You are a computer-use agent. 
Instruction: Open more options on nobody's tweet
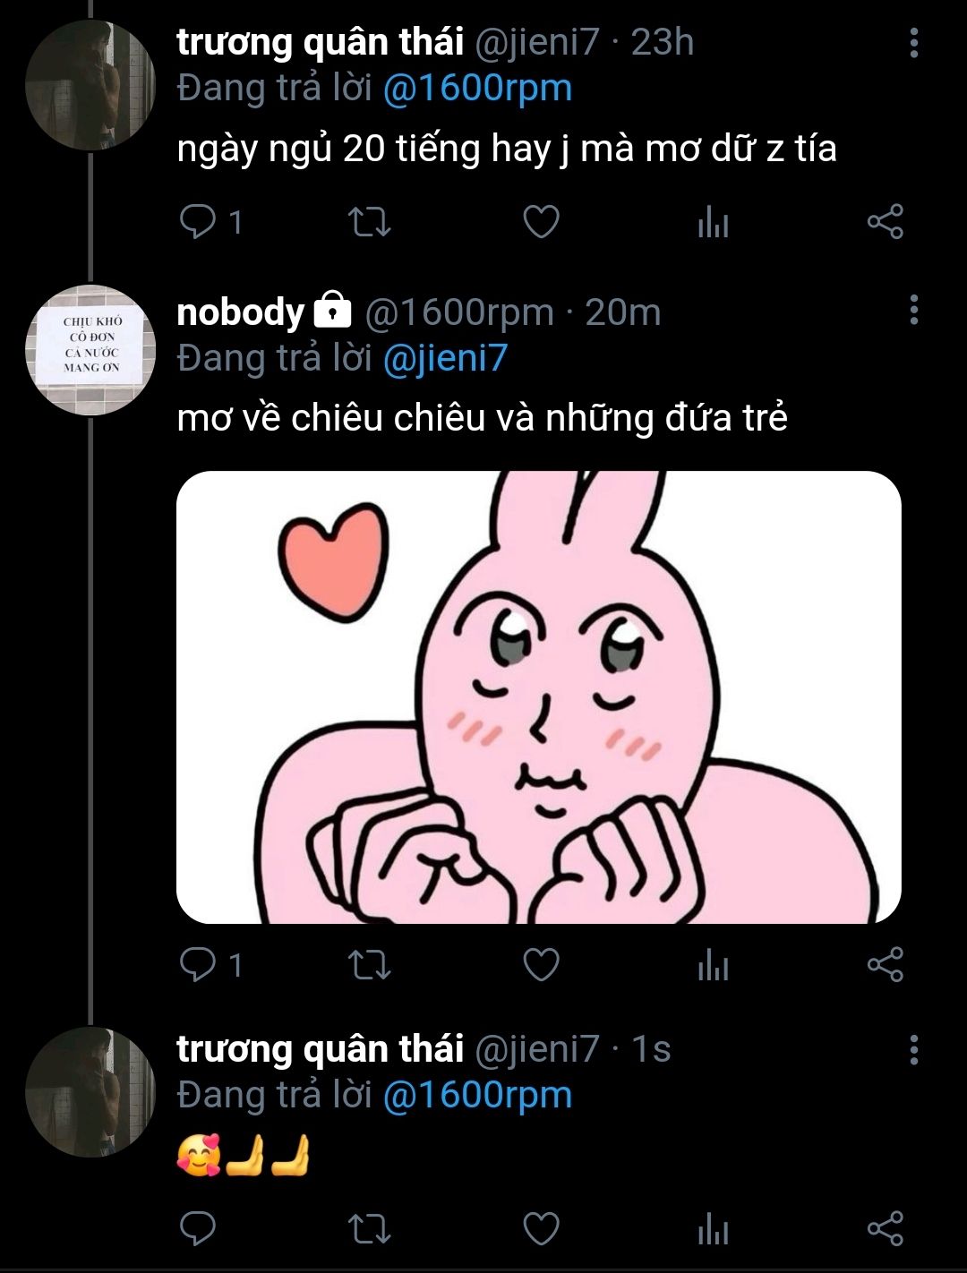click(x=913, y=311)
